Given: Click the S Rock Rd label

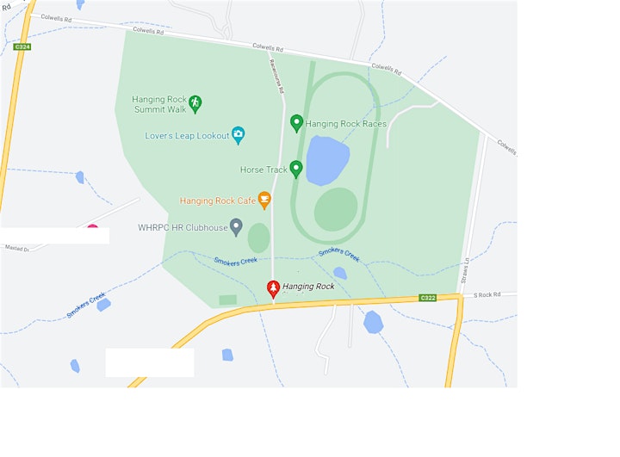Looking at the screenshot, I should coord(487,294).
